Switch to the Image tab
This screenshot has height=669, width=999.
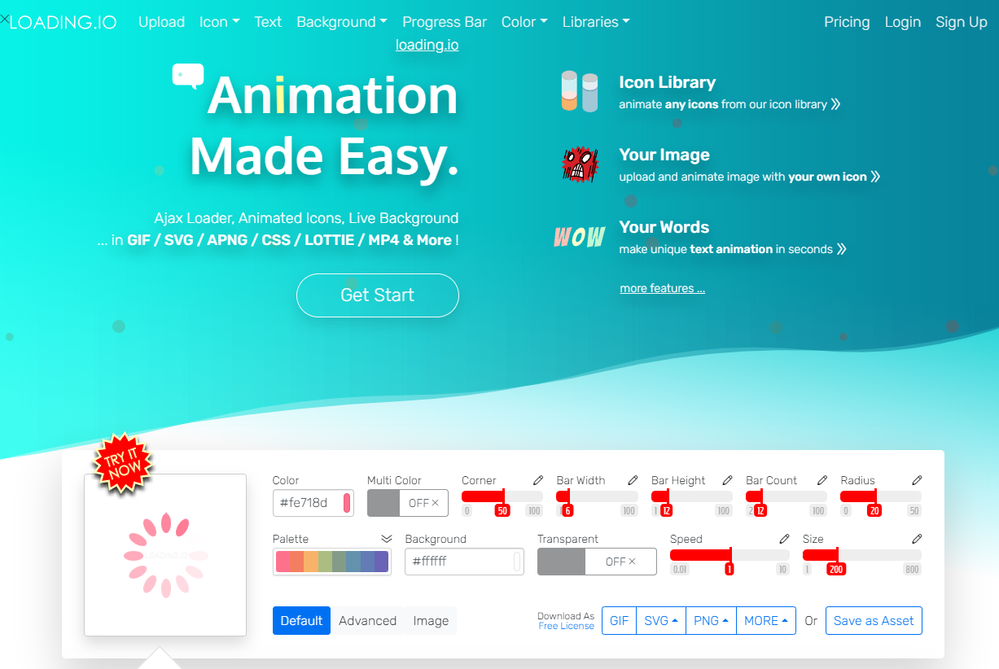coord(431,621)
